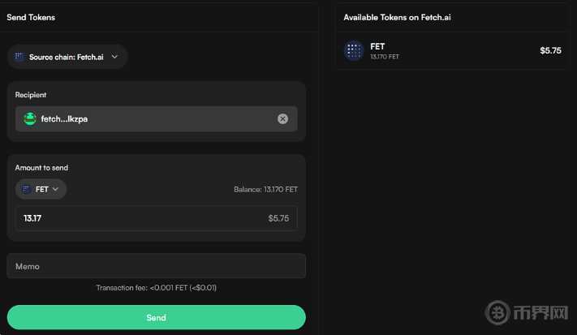This screenshot has height=335, width=577.
Task: Click the $5.75 value inside the amount box
Action: coord(278,218)
